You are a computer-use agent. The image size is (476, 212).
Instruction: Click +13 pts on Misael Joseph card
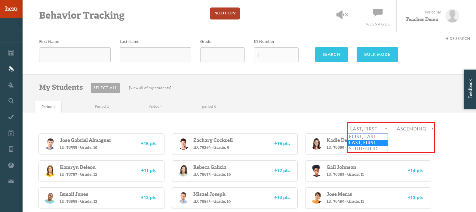[x=282, y=198]
